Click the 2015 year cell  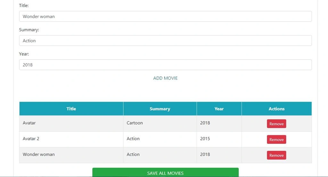click(219, 139)
